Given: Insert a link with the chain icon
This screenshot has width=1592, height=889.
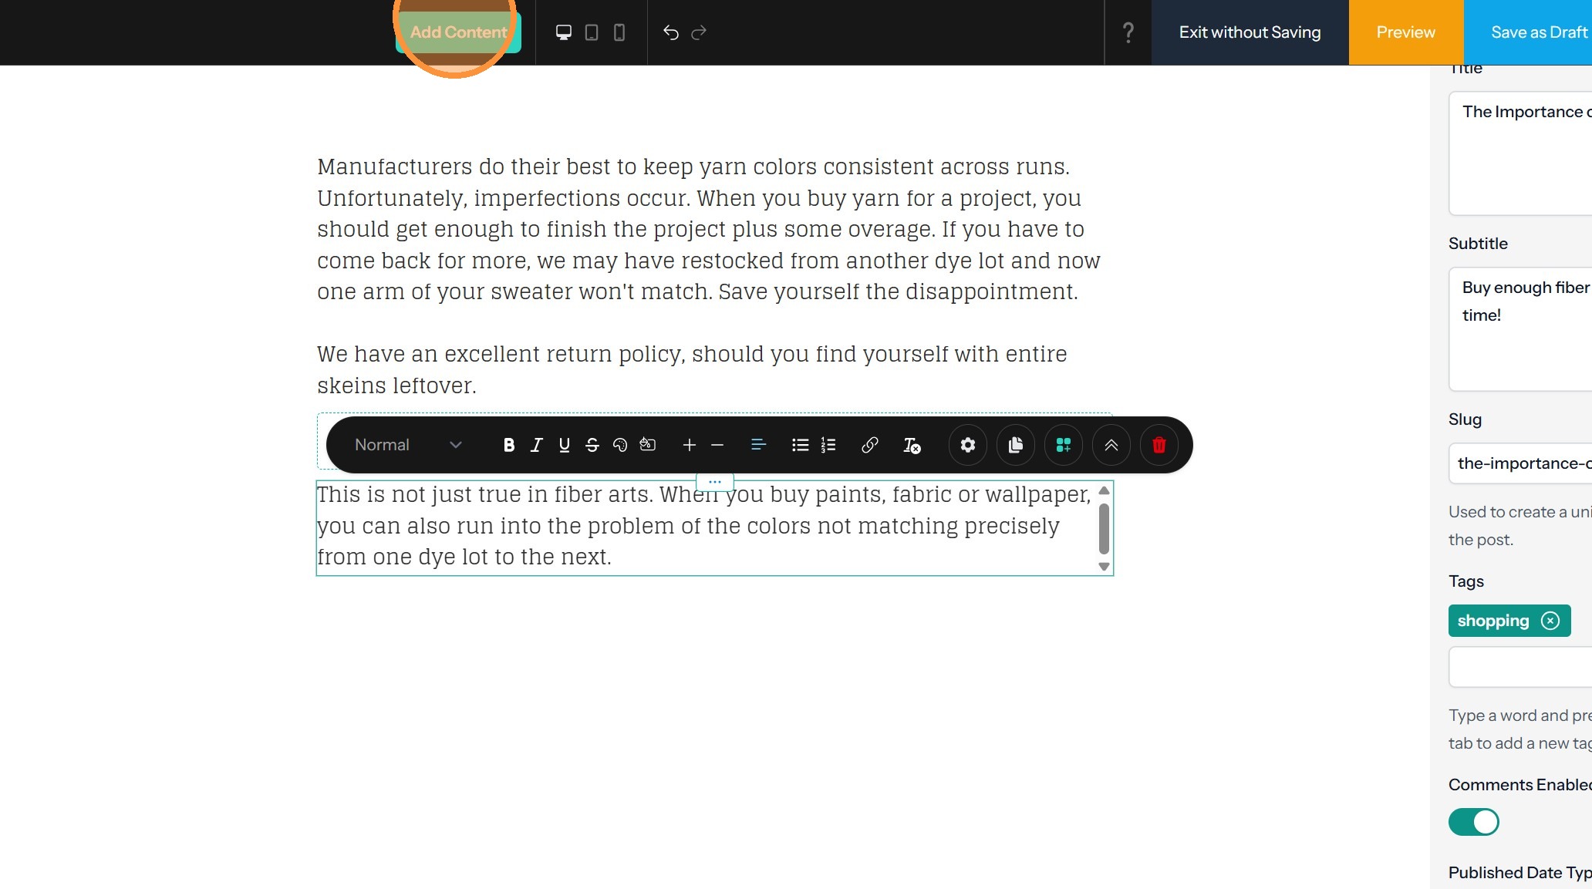Looking at the screenshot, I should tap(869, 445).
